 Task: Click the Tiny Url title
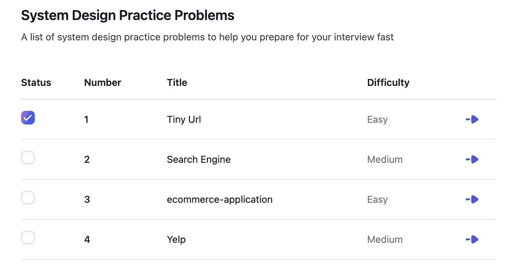click(184, 120)
